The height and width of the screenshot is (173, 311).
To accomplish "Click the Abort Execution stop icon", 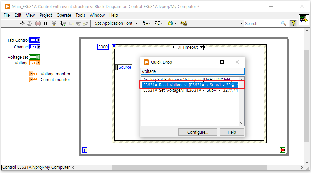I will tap(38, 23).
